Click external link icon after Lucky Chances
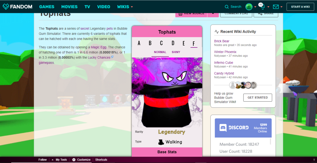The height and width of the screenshot is (163, 317). pos(112,57)
